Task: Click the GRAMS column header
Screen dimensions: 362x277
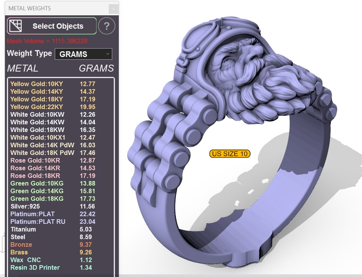Action: [x=96, y=68]
